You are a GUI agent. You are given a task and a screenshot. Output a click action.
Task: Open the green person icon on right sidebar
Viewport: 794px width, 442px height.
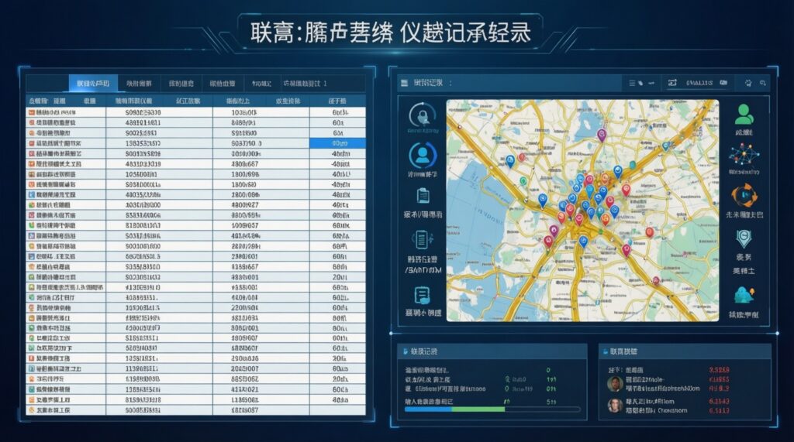[744, 115]
